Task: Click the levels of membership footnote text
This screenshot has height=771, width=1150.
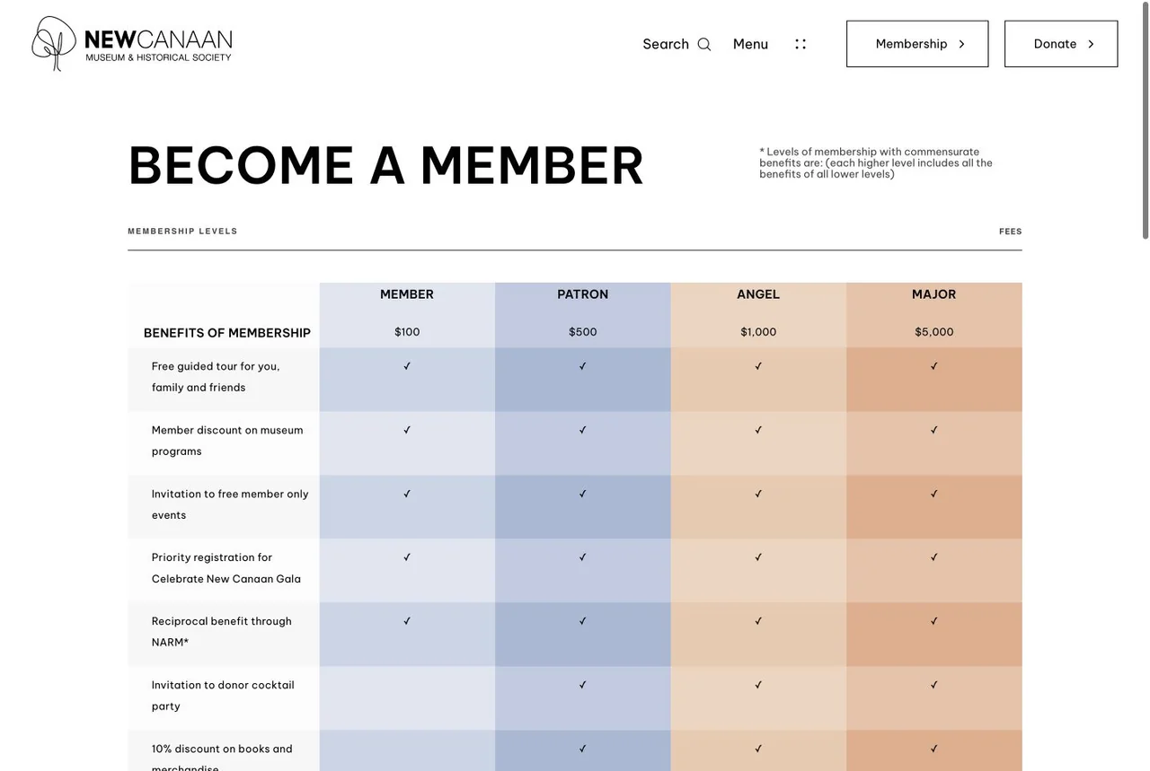Action: (876, 162)
